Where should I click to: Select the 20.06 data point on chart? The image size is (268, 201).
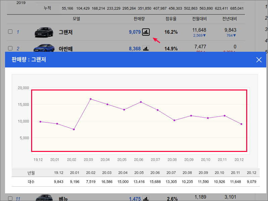[141, 102]
